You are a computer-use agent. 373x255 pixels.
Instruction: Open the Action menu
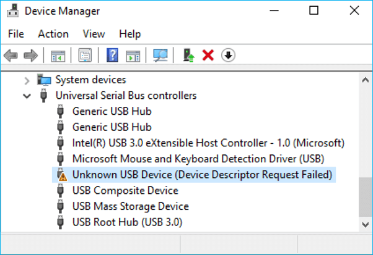pos(53,33)
